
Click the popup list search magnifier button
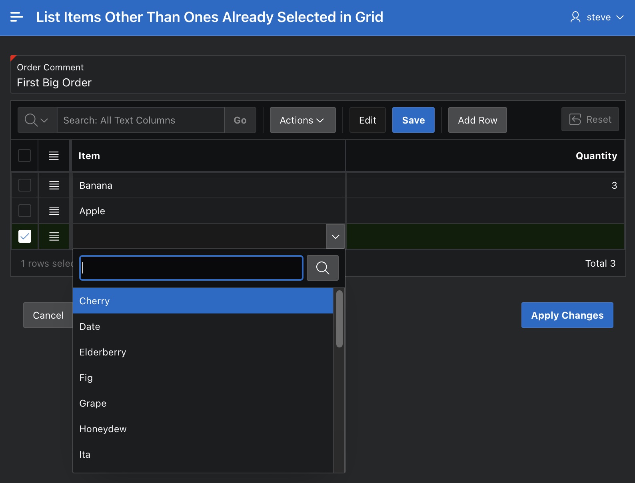click(x=322, y=268)
